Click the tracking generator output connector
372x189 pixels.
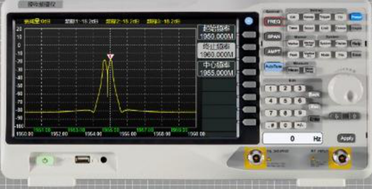point(256,157)
